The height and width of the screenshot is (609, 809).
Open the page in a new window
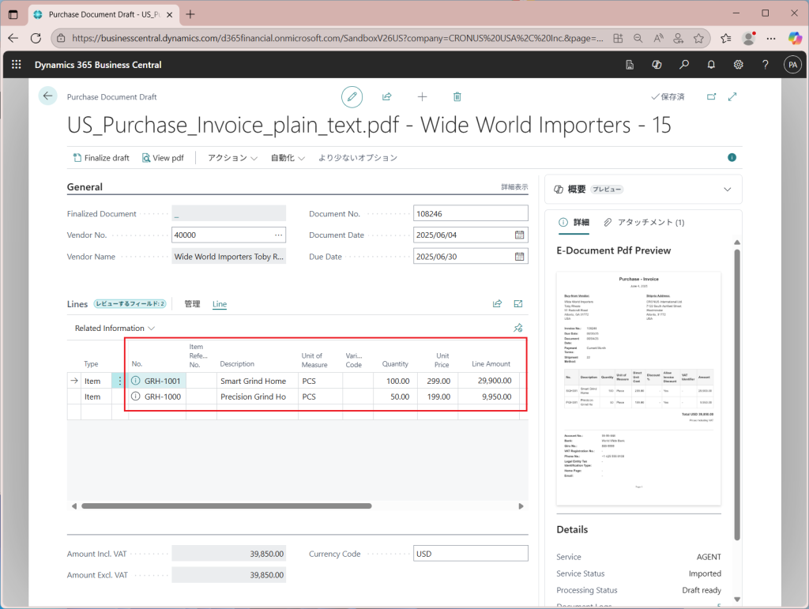712,96
